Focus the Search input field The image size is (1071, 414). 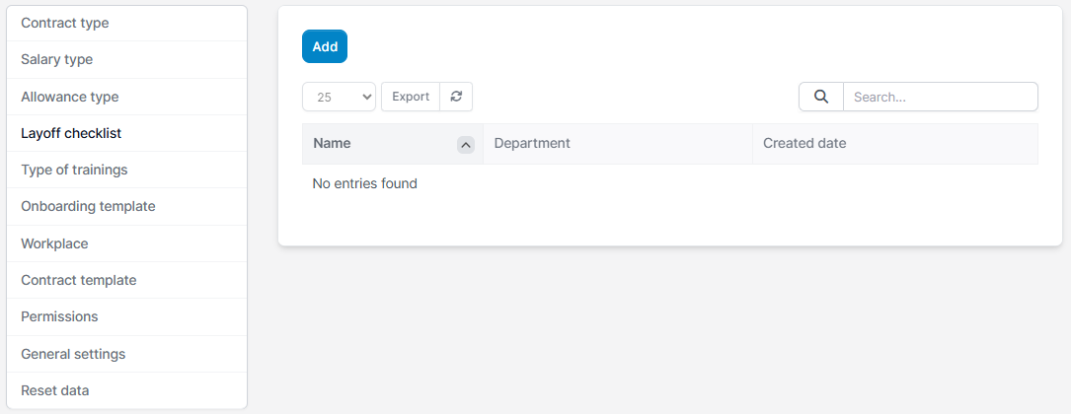940,97
